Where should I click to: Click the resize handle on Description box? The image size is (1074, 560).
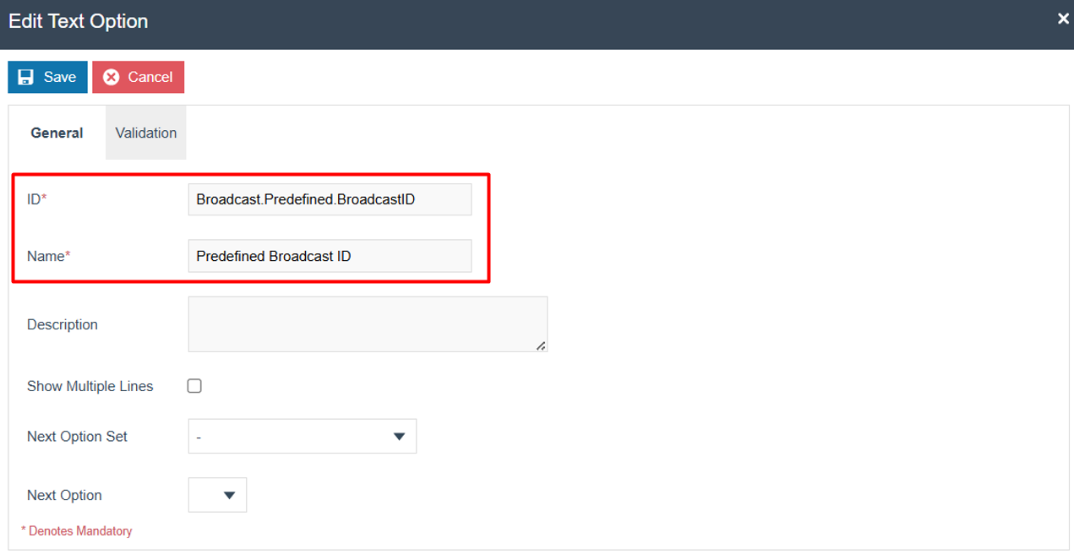(x=542, y=345)
